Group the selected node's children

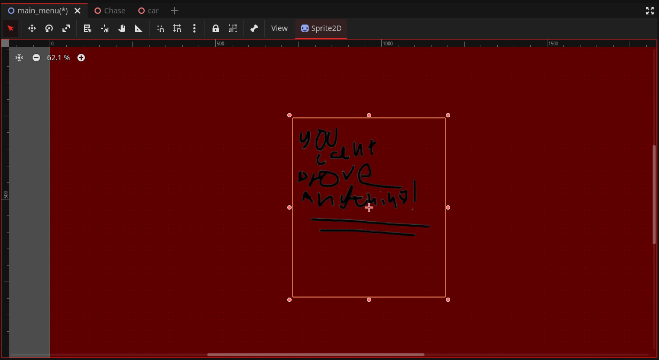233,28
